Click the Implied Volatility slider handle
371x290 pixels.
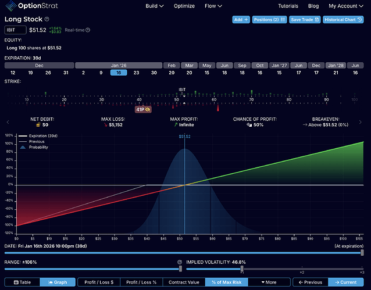[x=242, y=269]
